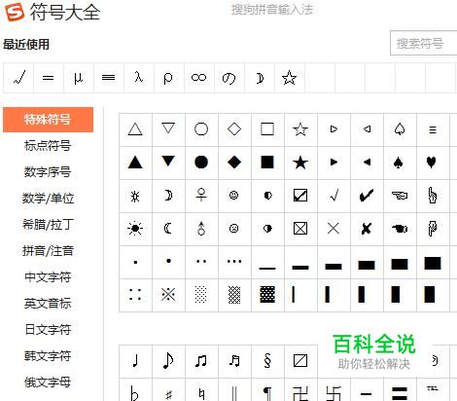Insert solid left-pointing small triangle
The height and width of the screenshot is (401, 457).
(x=367, y=162)
